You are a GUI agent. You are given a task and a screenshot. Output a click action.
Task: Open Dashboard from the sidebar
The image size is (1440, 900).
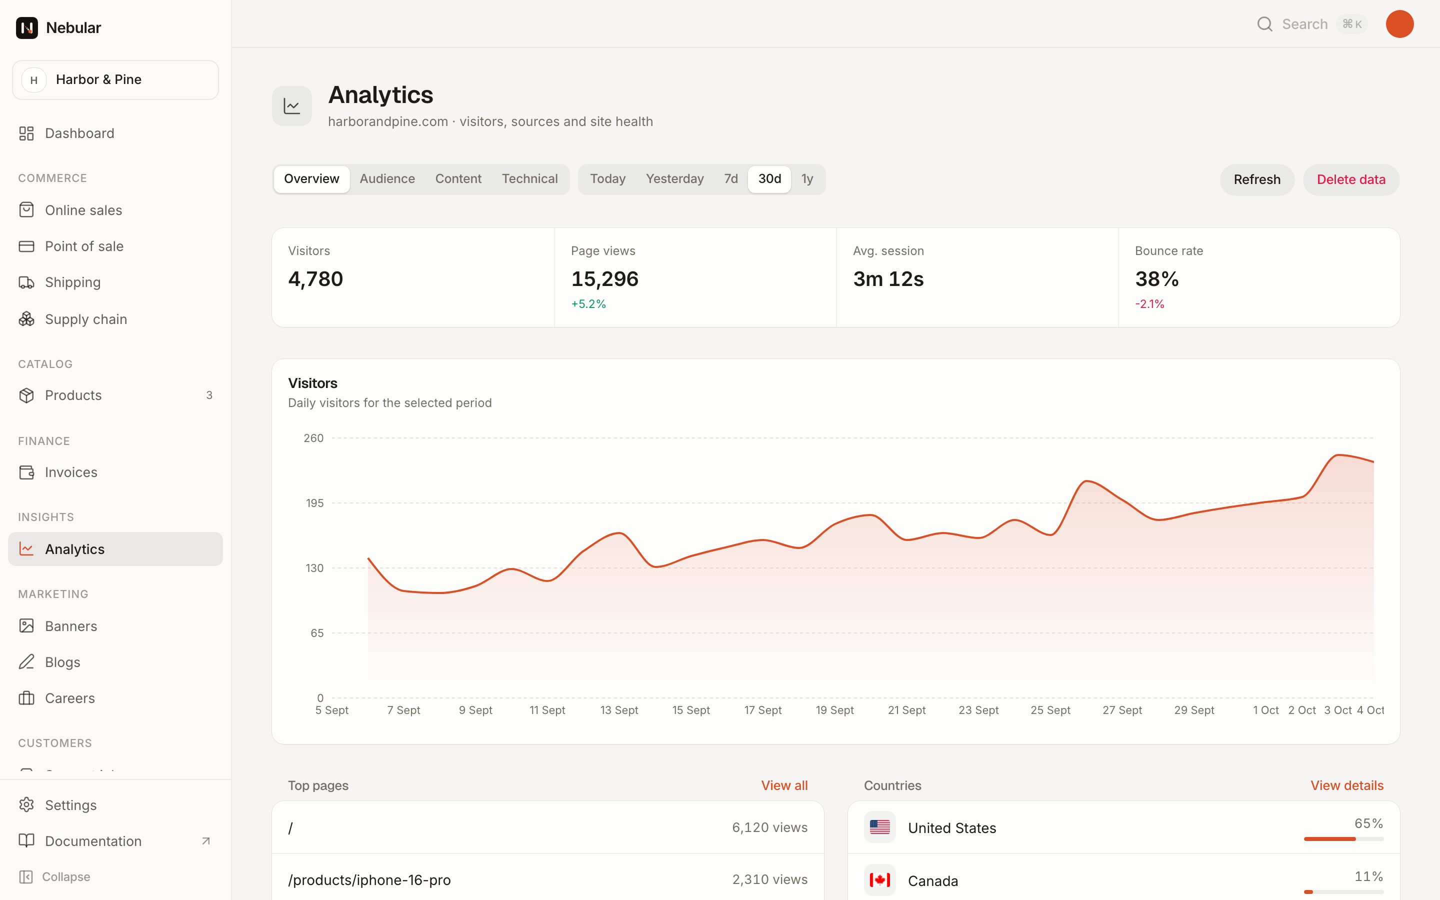115,133
